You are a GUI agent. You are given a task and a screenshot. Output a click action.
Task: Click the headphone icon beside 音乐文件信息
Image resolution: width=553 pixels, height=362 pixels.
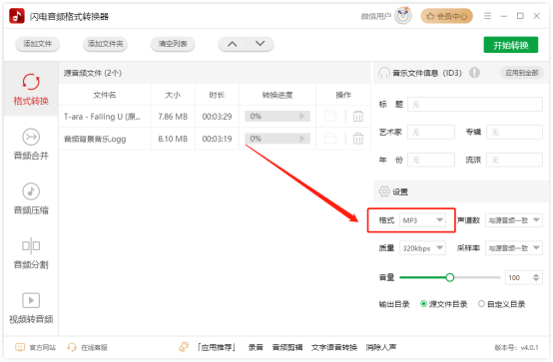pyautogui.click(x=384, y=73)
